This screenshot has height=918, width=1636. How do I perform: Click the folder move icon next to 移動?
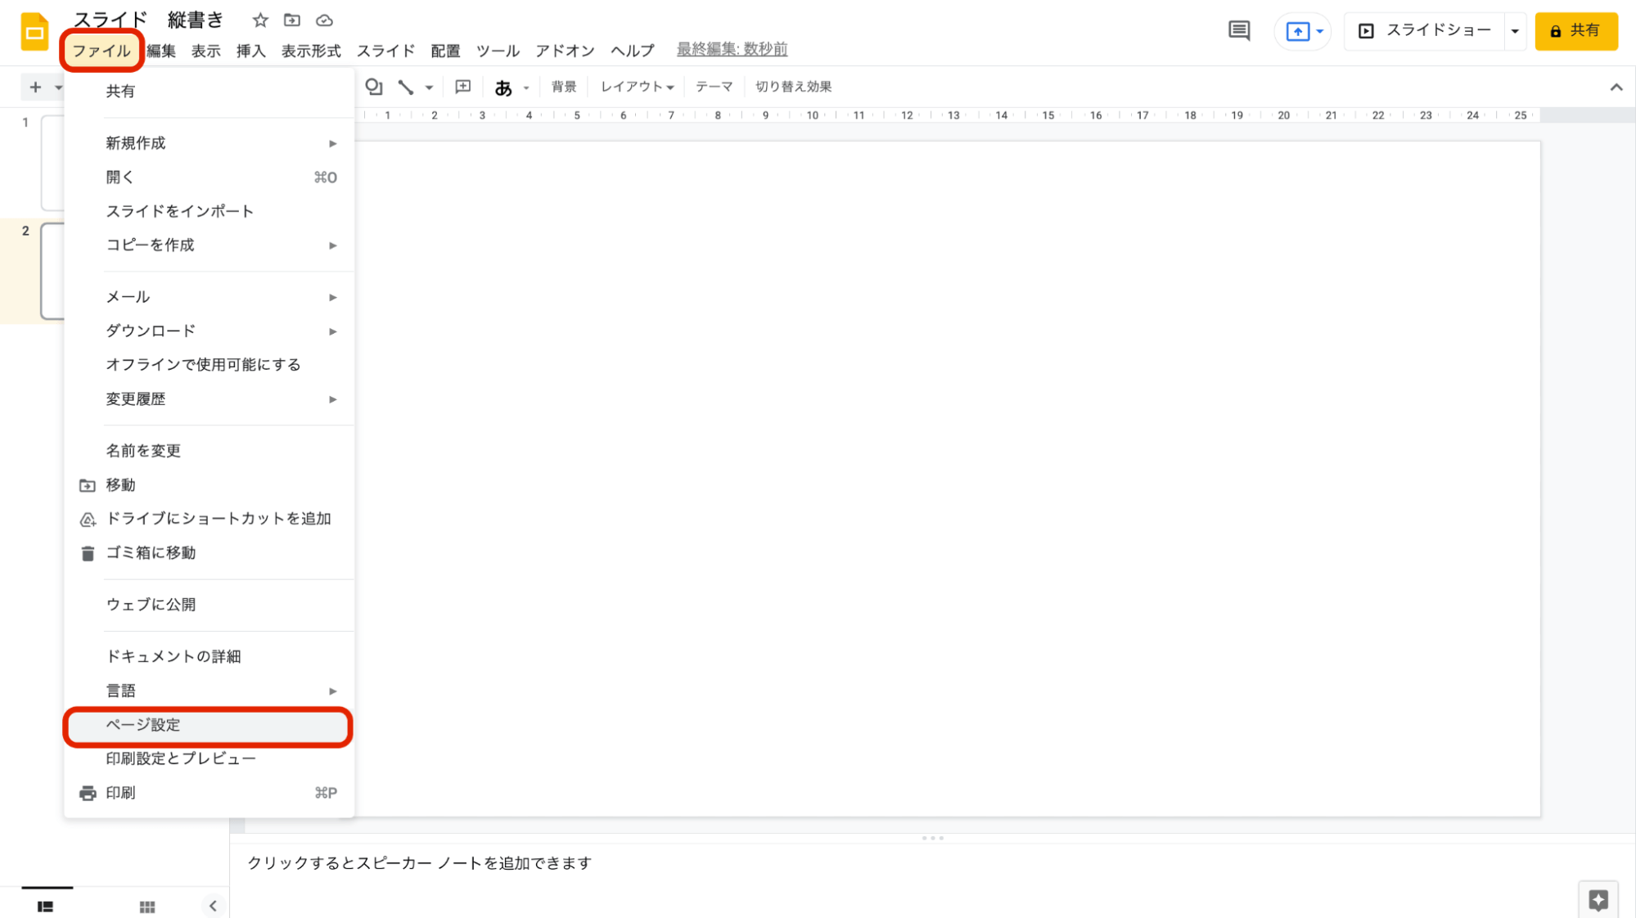(88, 486)
